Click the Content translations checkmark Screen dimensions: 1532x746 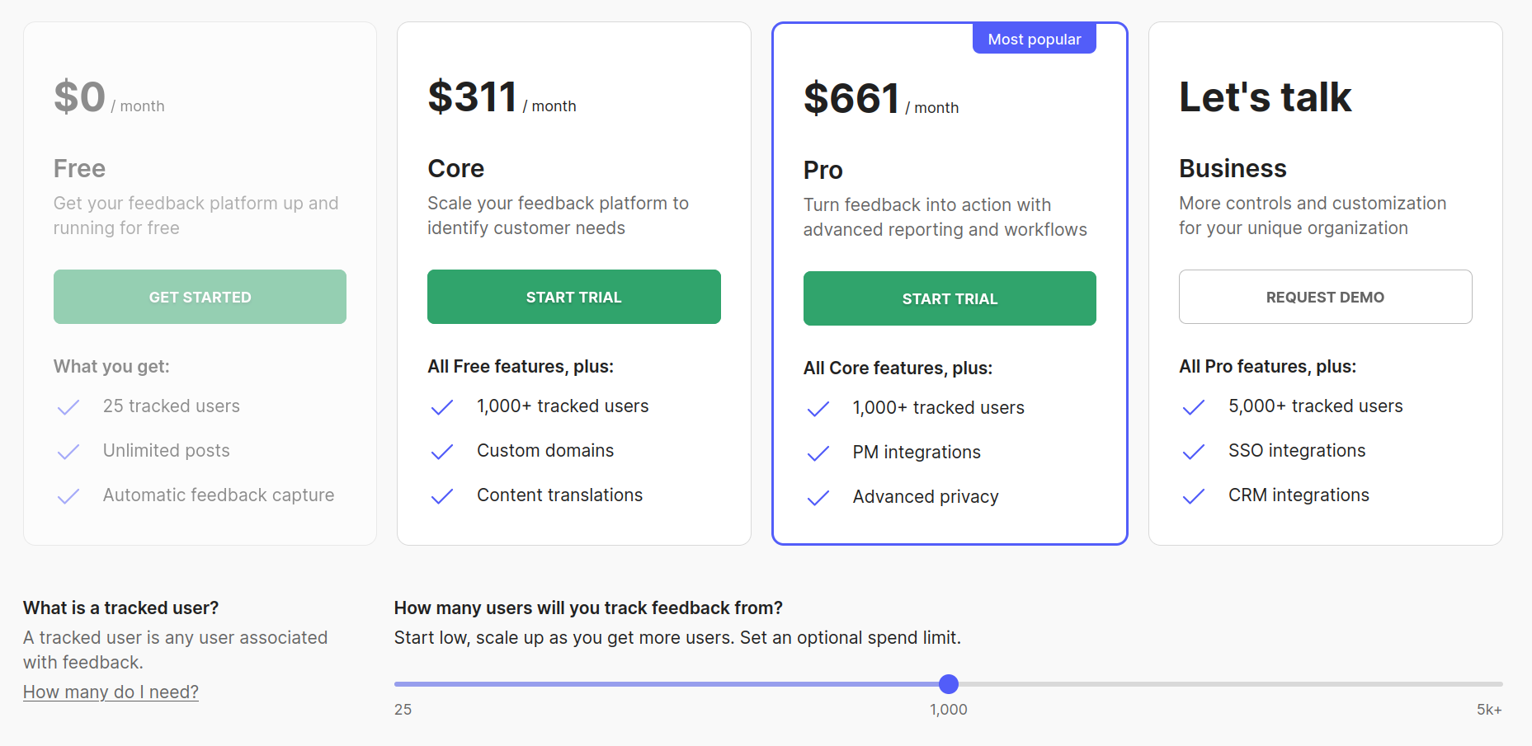pos(443,495)
